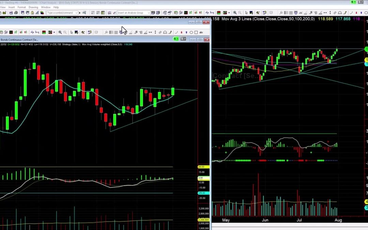Select the Zoom In magnifier tool

pyautogui.click(x=60, y=32)
